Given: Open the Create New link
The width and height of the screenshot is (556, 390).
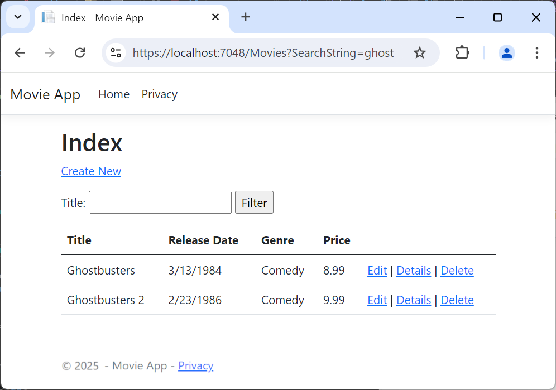Looking at the screenshot, I should [91, 171].
